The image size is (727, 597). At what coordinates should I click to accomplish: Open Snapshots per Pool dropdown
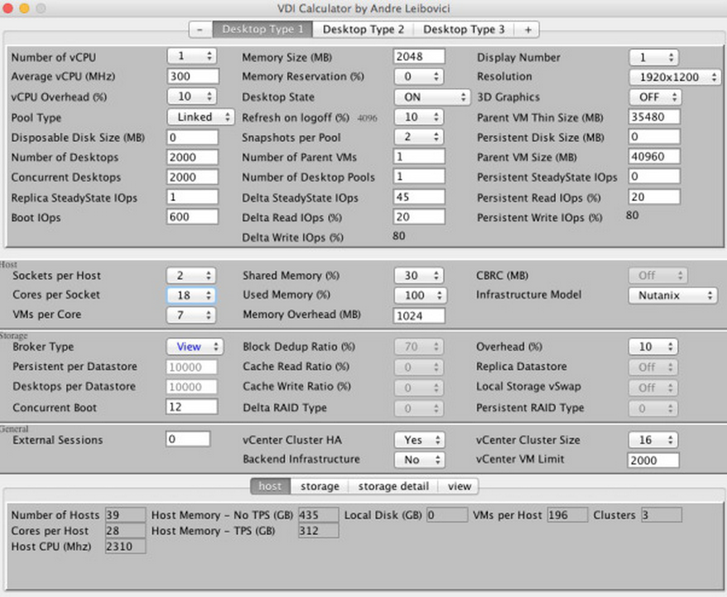[418, 137]
